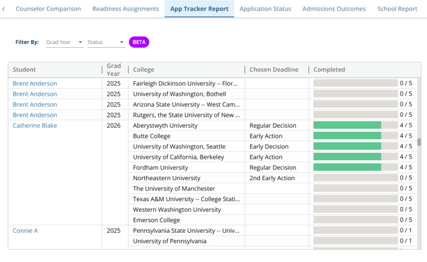The image size is (427, 262).
Task: Go to the Application Status tab
Action: click(265, 9)
